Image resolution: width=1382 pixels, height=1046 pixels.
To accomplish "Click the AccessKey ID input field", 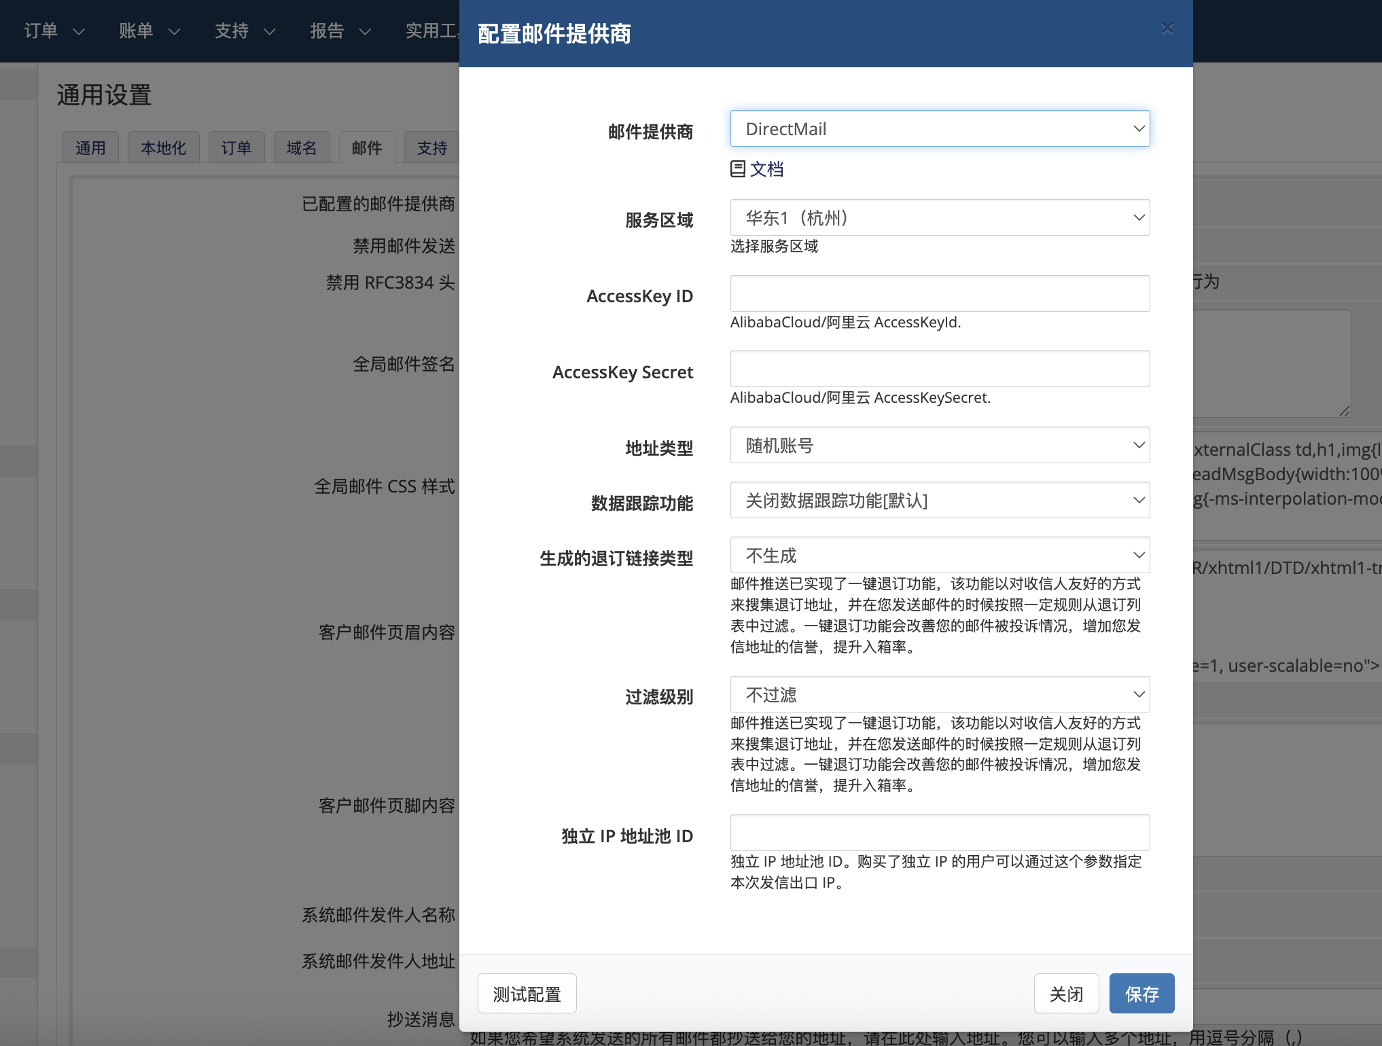I will pyautogui.click(x=939, y=293).
